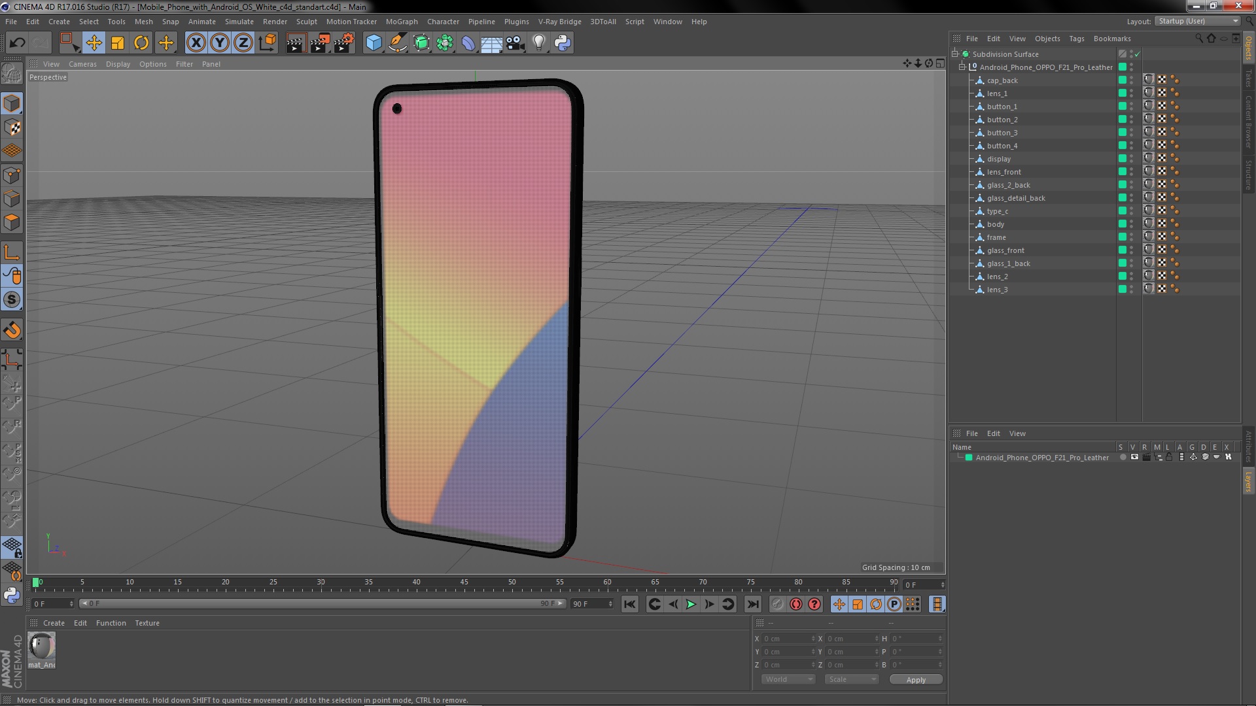
Task: Add a Light object
Action: (x=539, y=43)
